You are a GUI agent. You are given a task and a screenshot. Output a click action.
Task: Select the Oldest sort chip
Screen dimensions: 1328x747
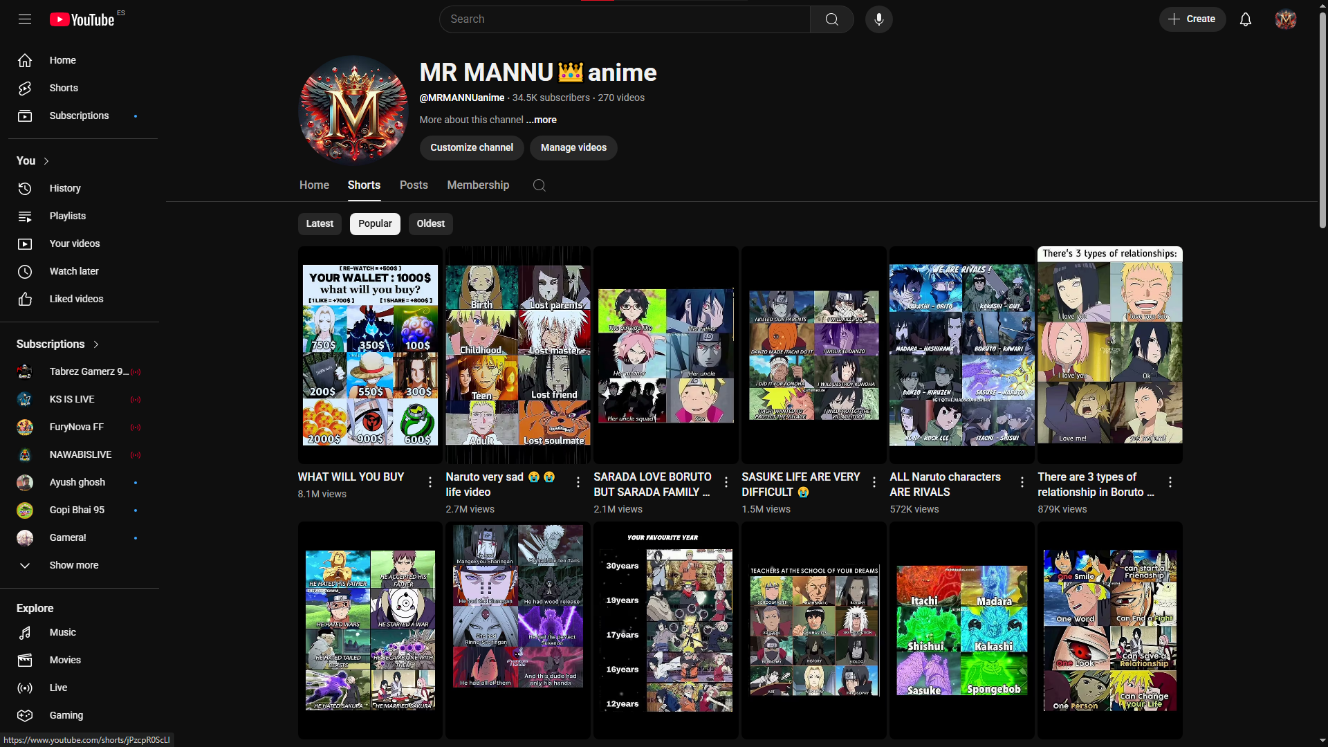[x=430, y=223]
